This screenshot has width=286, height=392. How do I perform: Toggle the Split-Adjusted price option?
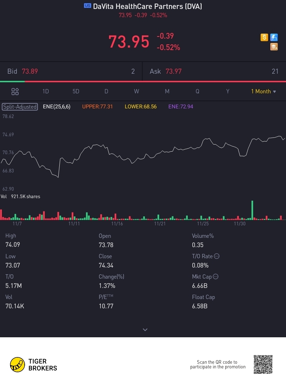point(20,107)
